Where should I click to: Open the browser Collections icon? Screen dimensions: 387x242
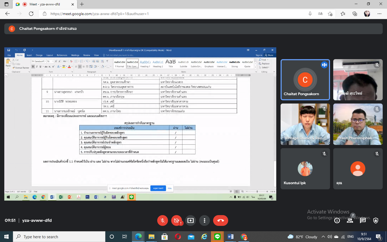point(355,14)
